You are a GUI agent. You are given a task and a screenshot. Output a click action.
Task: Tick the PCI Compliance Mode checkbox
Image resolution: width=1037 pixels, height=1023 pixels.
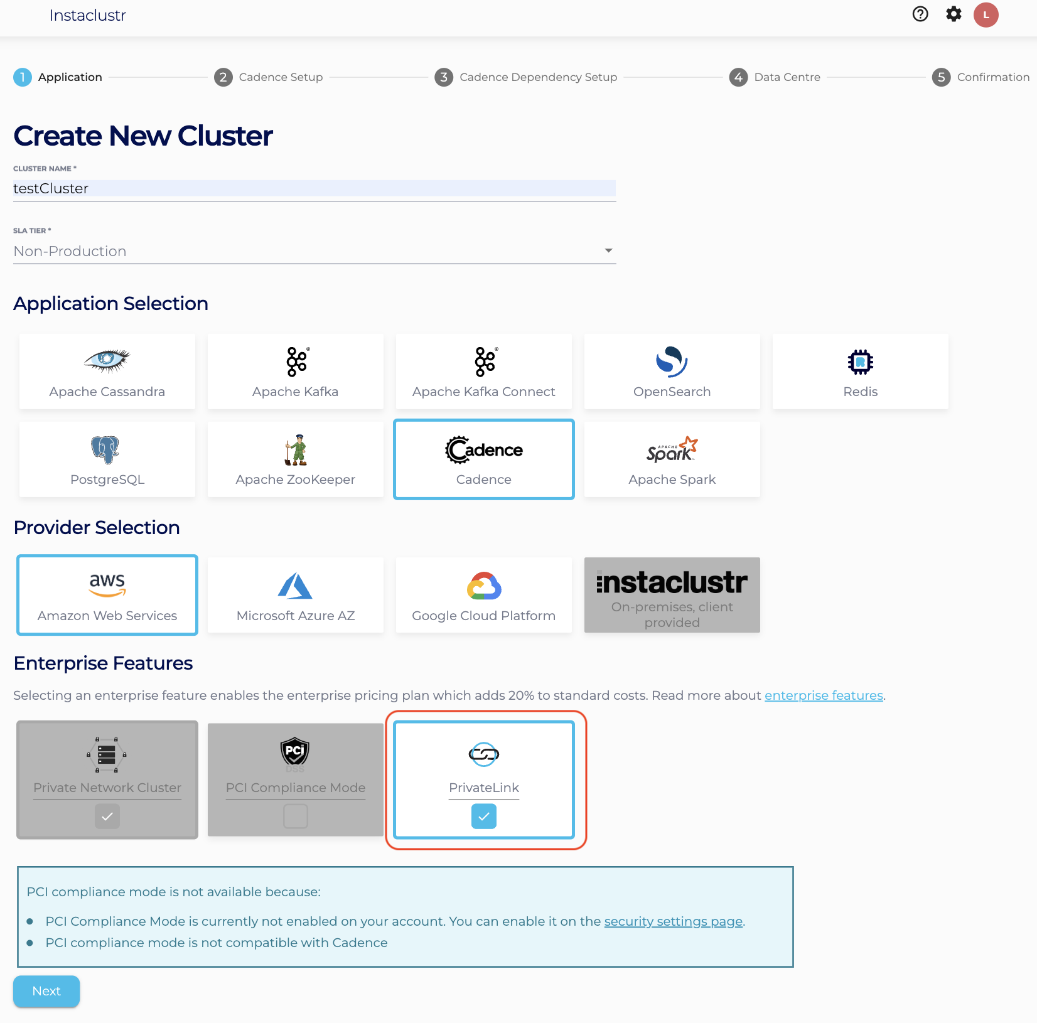[x=295, y=817]
